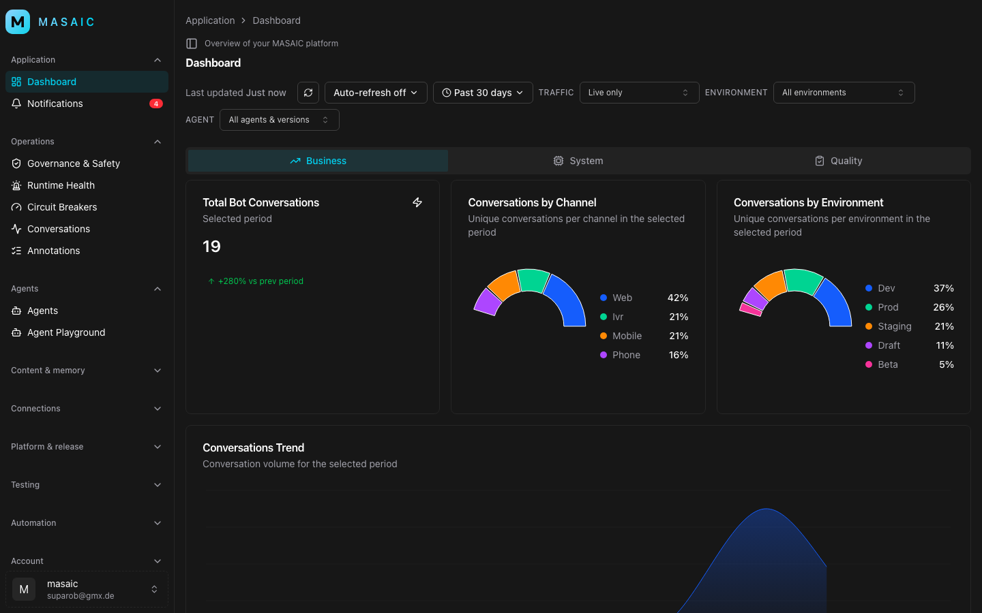Expand the Testing section
Viewport: 982px width, 613px height.
pyautogui.click(x=87, y=485)
